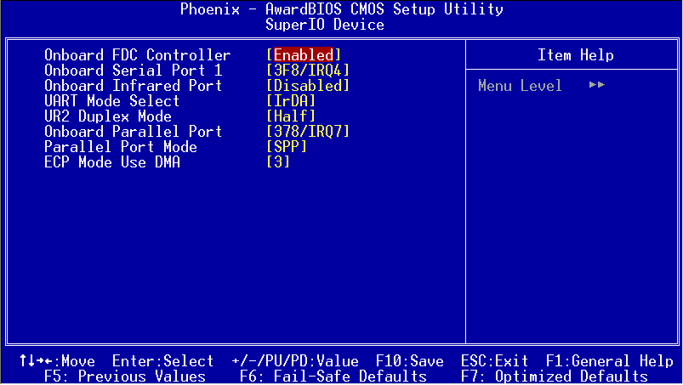The image size is (683, 385).
Task: Click the F7: Optimized Defaults hint
Action: click(x=555, y=377)
